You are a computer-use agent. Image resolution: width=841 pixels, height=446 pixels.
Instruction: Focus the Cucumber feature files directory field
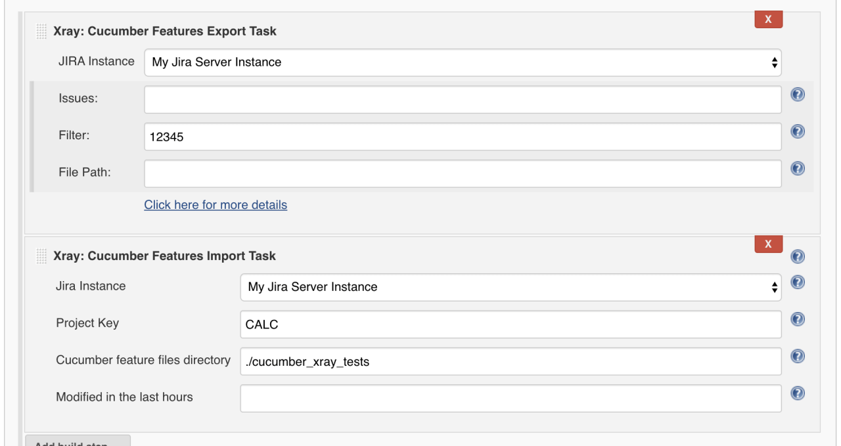pos(511,361)
